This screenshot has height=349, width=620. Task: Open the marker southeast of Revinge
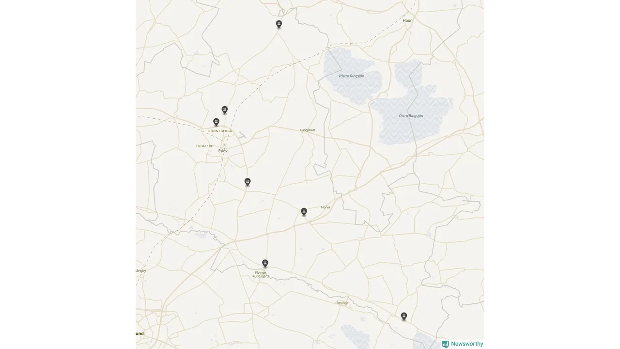coord(404,316)
